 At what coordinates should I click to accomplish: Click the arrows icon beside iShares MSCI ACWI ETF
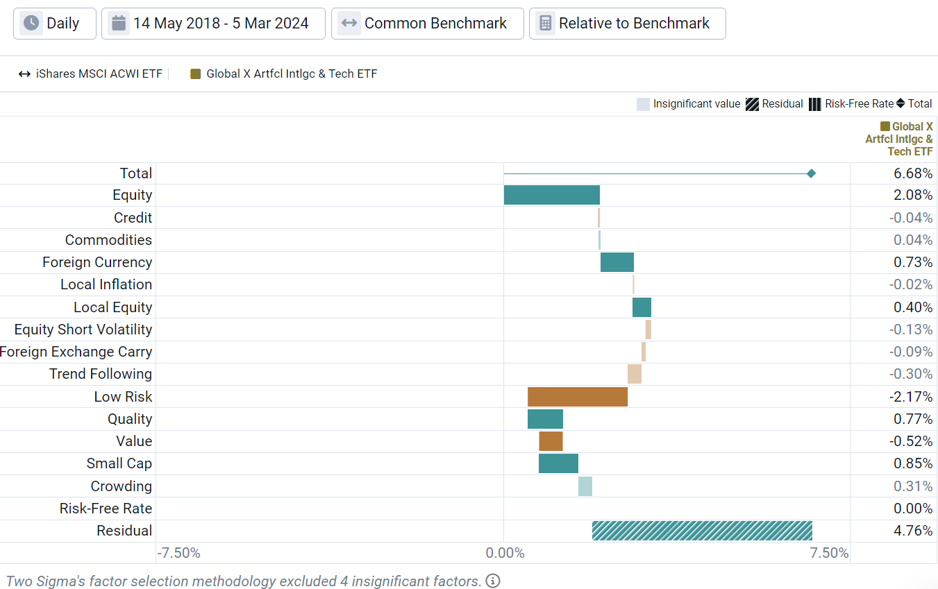coord(24,74)
